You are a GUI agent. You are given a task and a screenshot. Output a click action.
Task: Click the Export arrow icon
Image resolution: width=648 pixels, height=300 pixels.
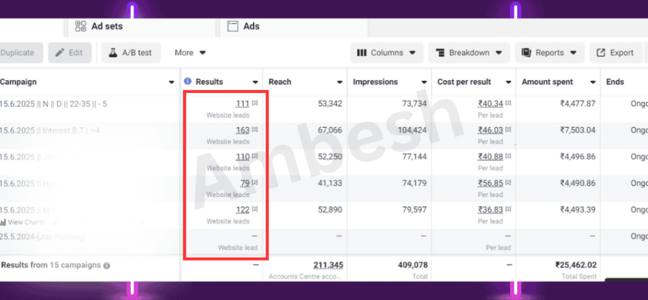[599, 53]
